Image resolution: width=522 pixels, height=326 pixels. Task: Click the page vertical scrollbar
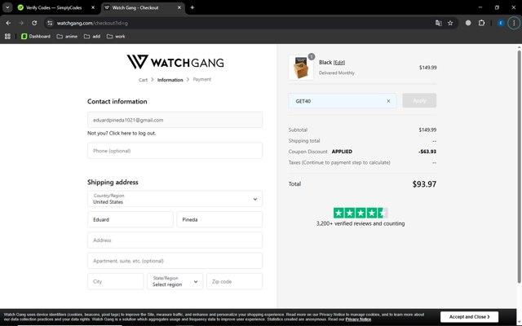(519, 166)
